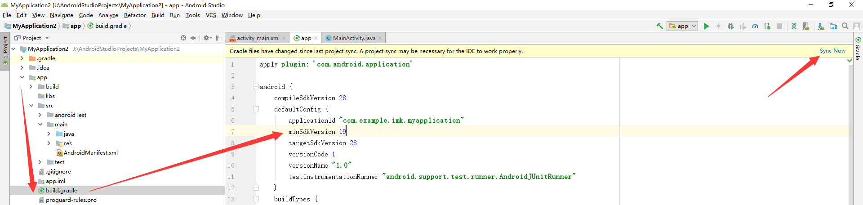Screen dimensions: 863x205
Task: Click the Sync Now link
Action: [x=832, y=51]
